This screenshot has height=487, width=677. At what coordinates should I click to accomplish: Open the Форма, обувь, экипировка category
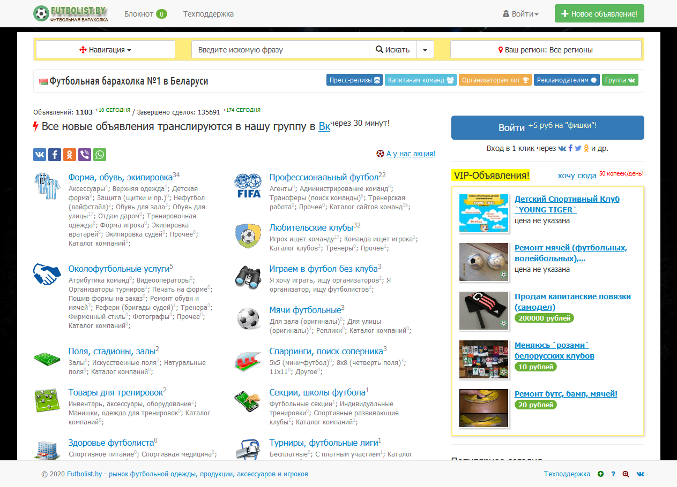pyautogui.click(x=120, y=177)
